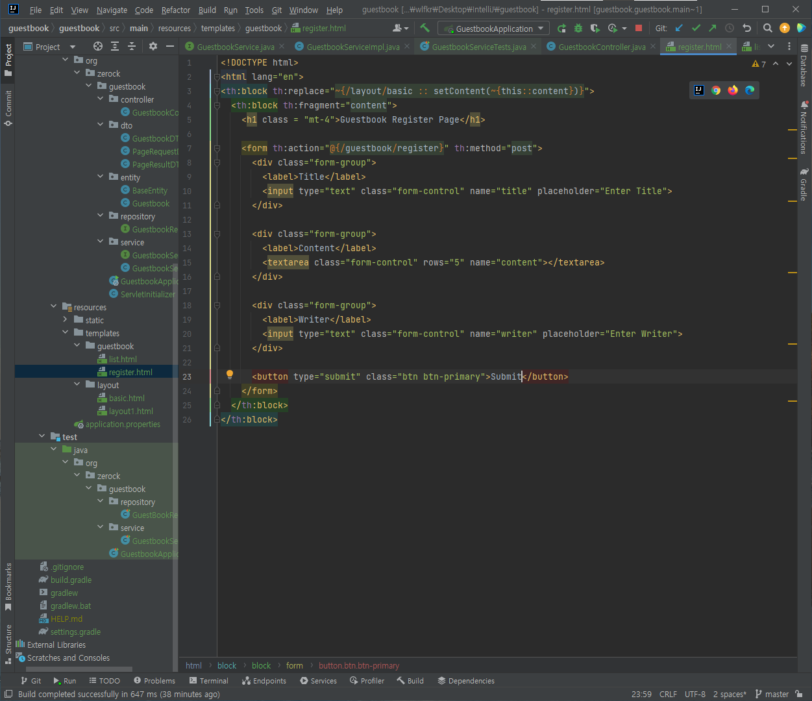Open Project panel gear options
This screenshot has width=812, height=701.
coord(153,46)
